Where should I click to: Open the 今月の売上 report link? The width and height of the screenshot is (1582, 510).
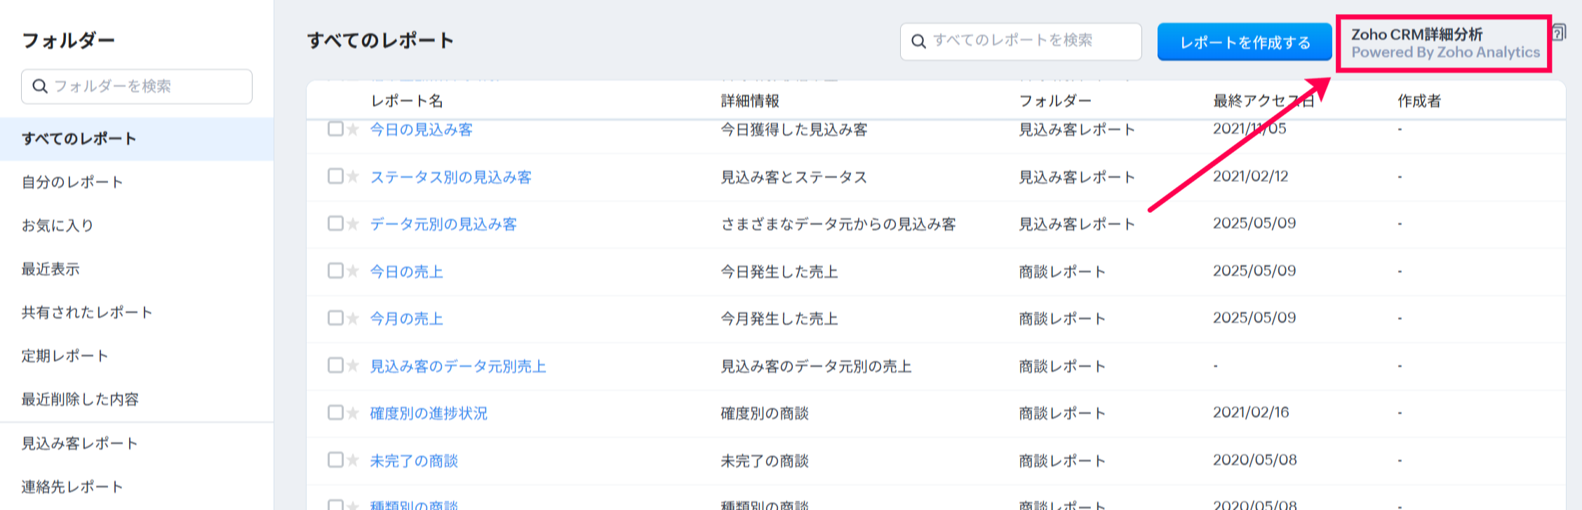coord(406,319)
